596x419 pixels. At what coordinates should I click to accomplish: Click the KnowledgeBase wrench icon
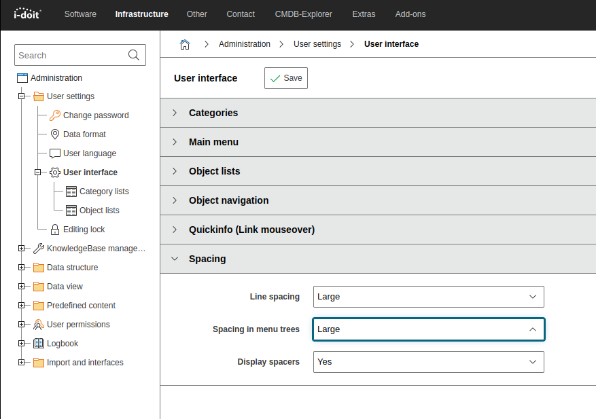tap(38, 249)
